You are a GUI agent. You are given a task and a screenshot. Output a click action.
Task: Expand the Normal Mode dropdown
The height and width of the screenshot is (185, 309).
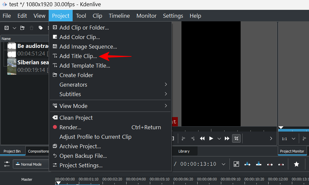tap(31, 164)
